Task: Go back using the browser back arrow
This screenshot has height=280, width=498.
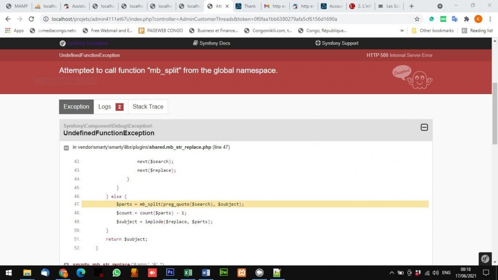Action: click(8, 19)
